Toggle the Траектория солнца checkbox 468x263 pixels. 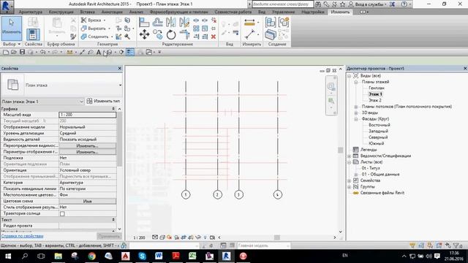[62, 214]
